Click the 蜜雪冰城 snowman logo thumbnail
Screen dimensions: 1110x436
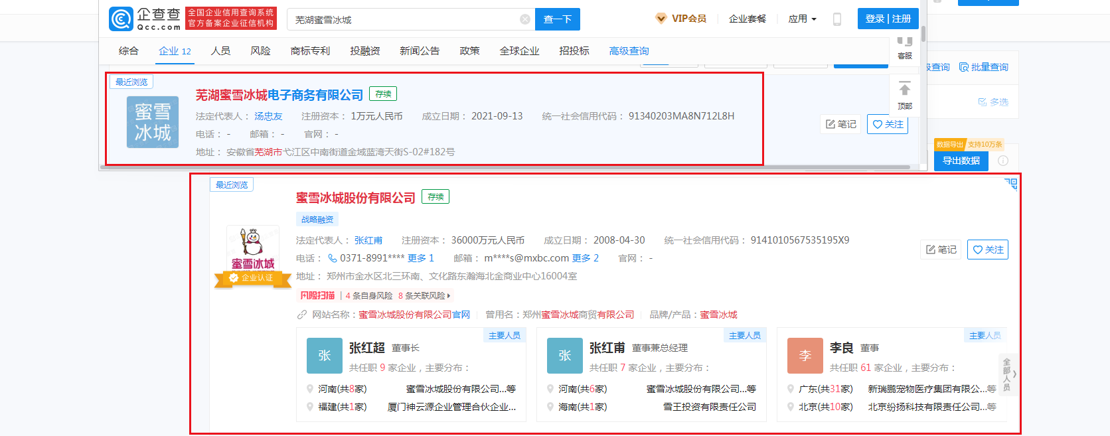[252, 249]
